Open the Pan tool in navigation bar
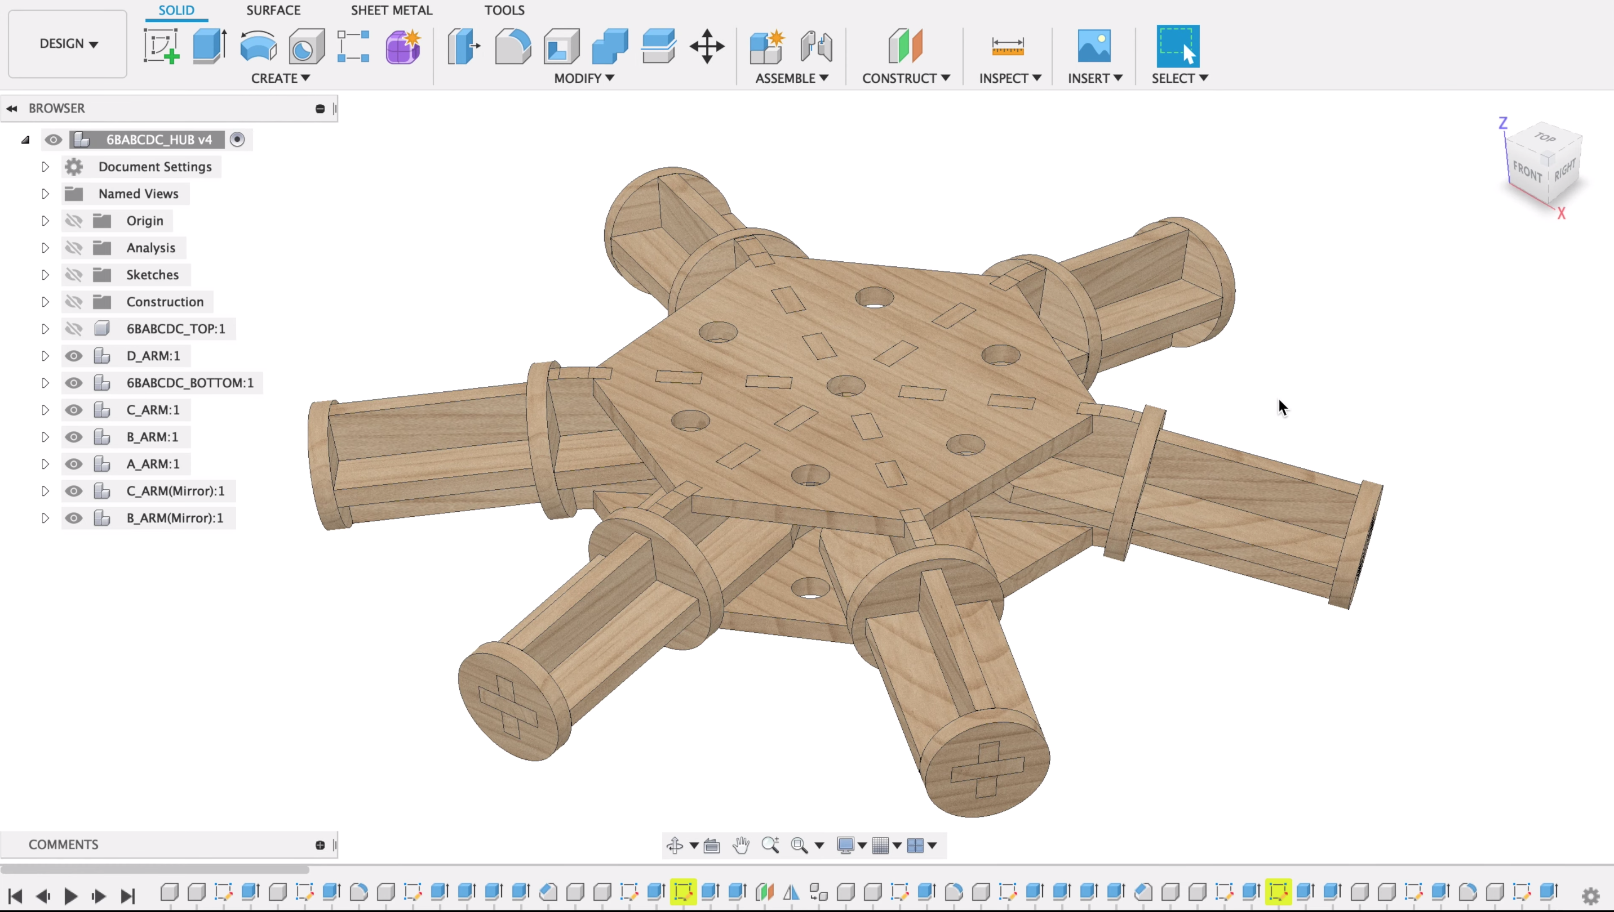 point(742,845)
